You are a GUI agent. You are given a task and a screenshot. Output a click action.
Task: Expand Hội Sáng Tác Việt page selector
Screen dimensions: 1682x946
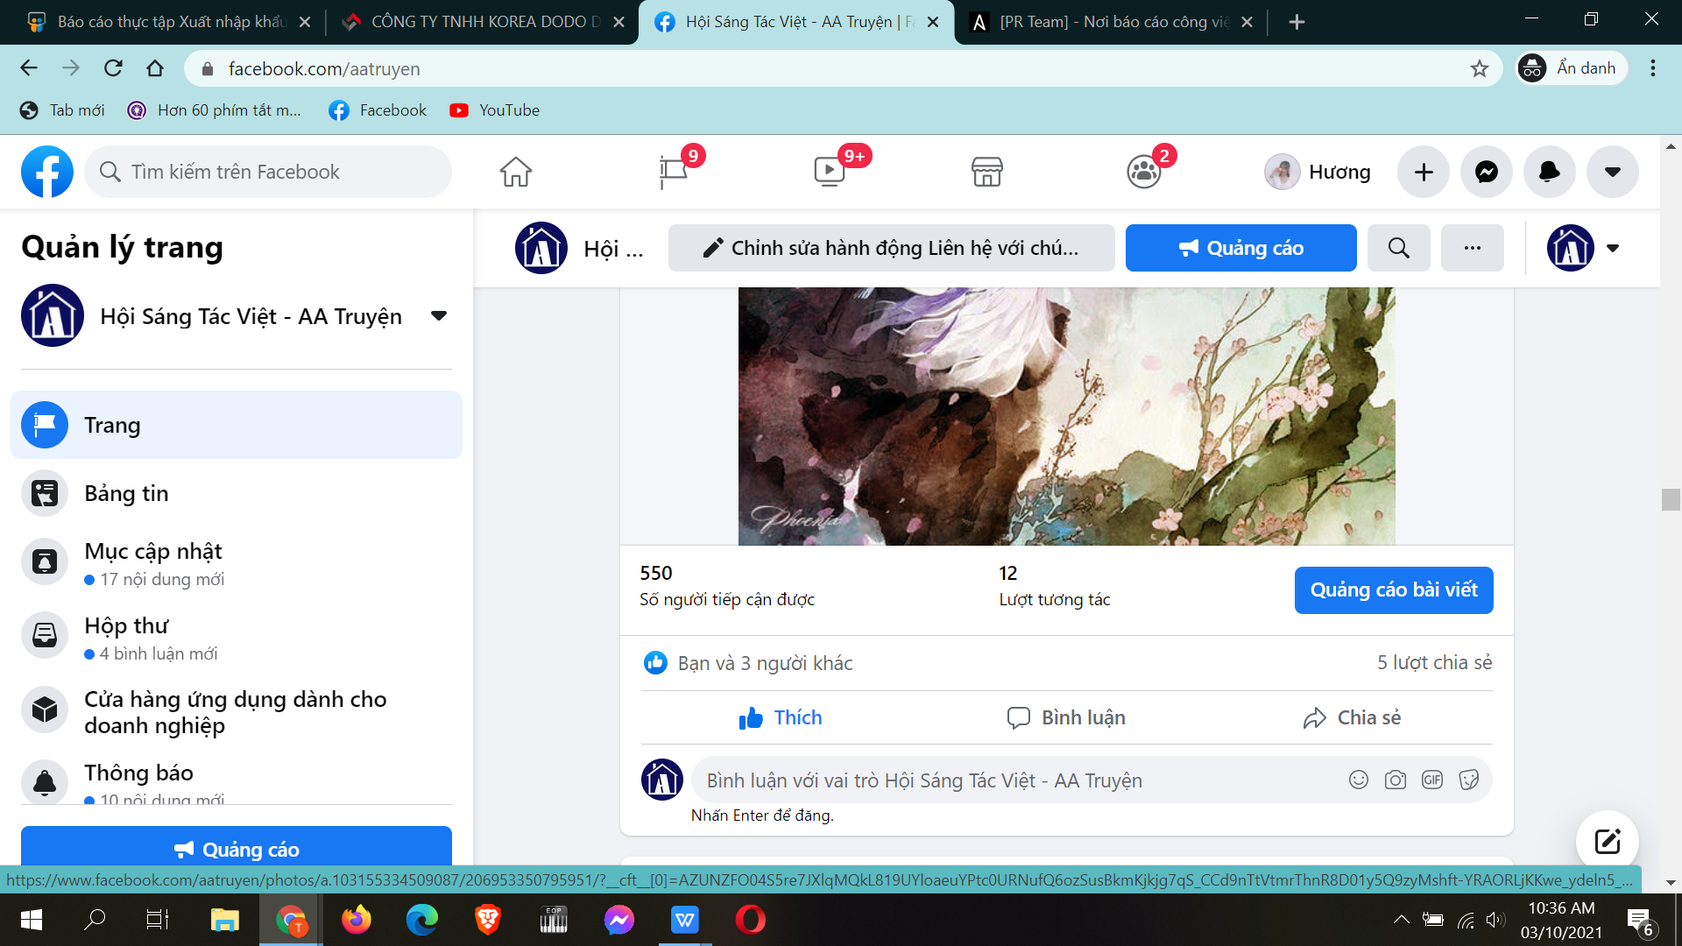pyautogui.click(x=439, y=315)
